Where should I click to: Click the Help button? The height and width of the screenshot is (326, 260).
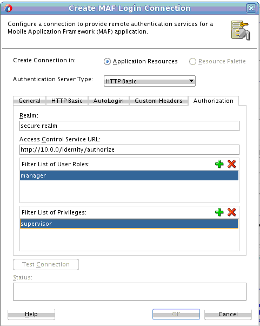coord(31,314)
